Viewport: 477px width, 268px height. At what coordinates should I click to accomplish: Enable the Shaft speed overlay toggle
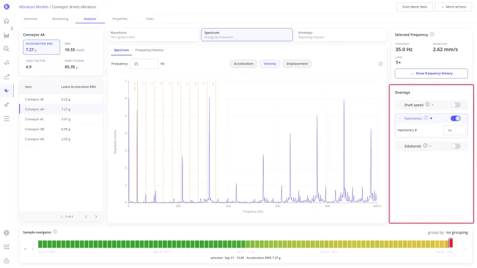[x=456, y=105]
